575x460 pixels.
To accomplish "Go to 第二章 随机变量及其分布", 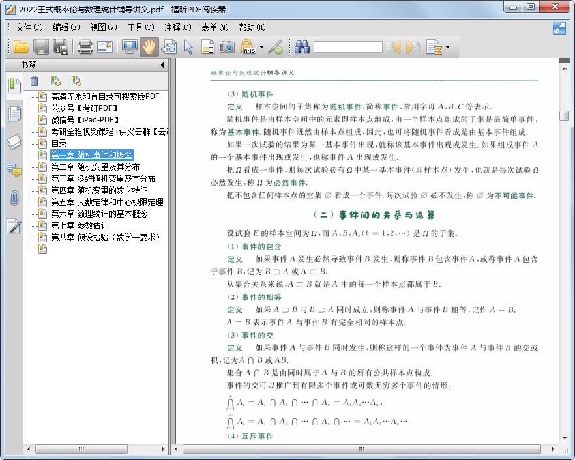I will click(95, 167).
